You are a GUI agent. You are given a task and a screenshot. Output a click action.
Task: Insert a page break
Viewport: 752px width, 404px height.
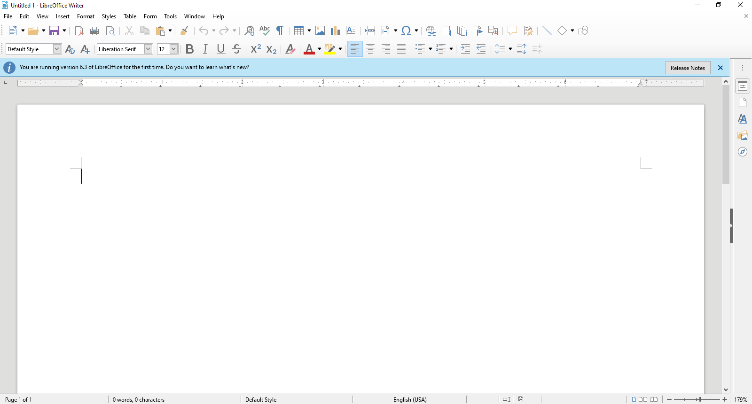[x=370, y=31]
